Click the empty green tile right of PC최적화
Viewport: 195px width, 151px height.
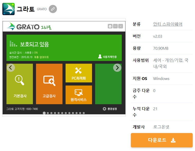[x=108, y=84]
